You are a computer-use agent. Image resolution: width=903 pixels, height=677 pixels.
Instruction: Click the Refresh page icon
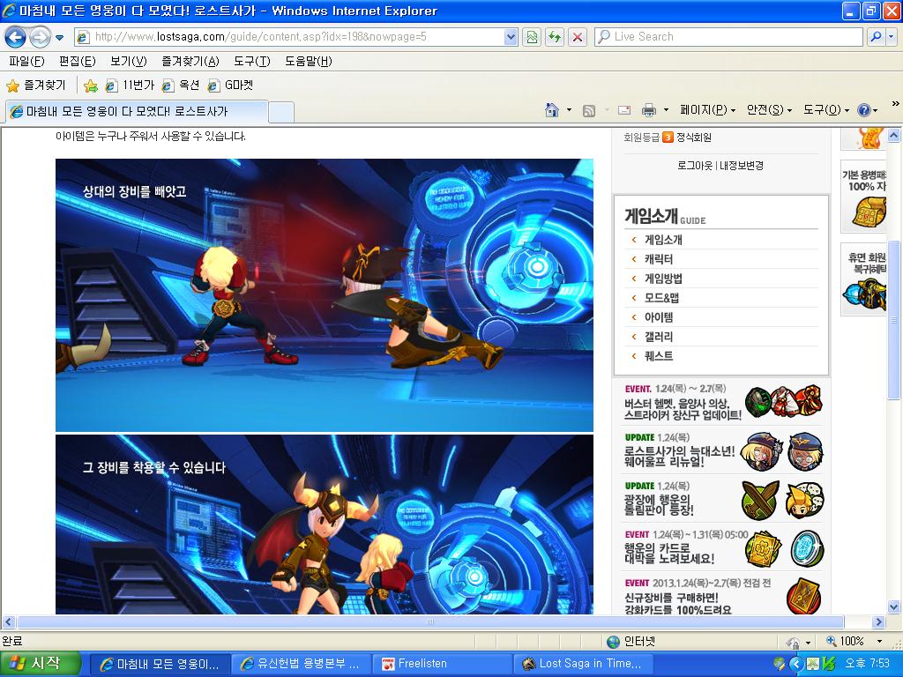[555, 37]
